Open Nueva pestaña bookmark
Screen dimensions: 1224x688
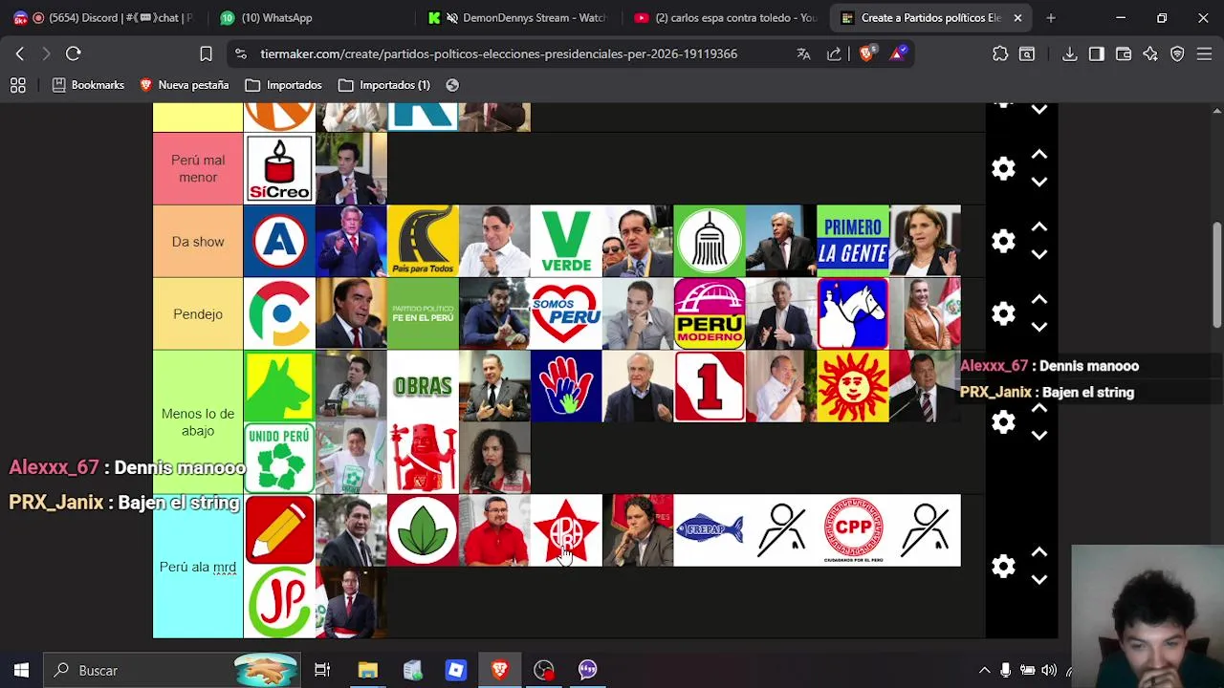(x=184, y=85)
